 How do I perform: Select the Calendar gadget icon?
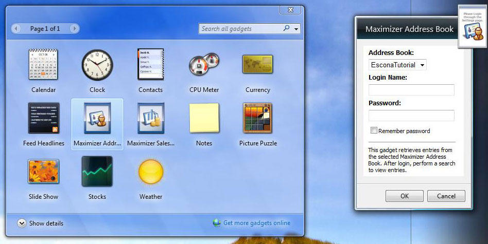point(43,64)
